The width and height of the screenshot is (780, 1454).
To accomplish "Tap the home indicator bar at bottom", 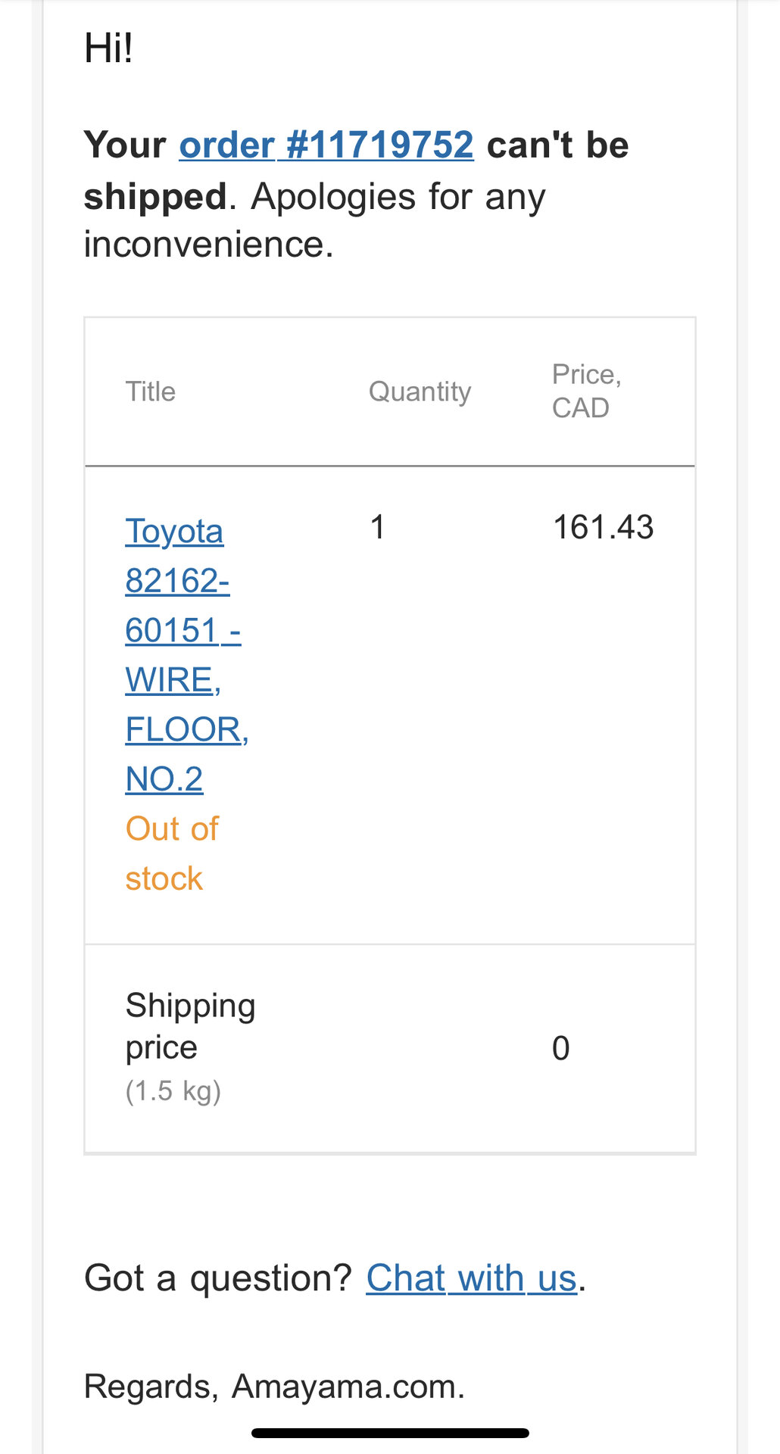I will click(x=389, y=1433).
